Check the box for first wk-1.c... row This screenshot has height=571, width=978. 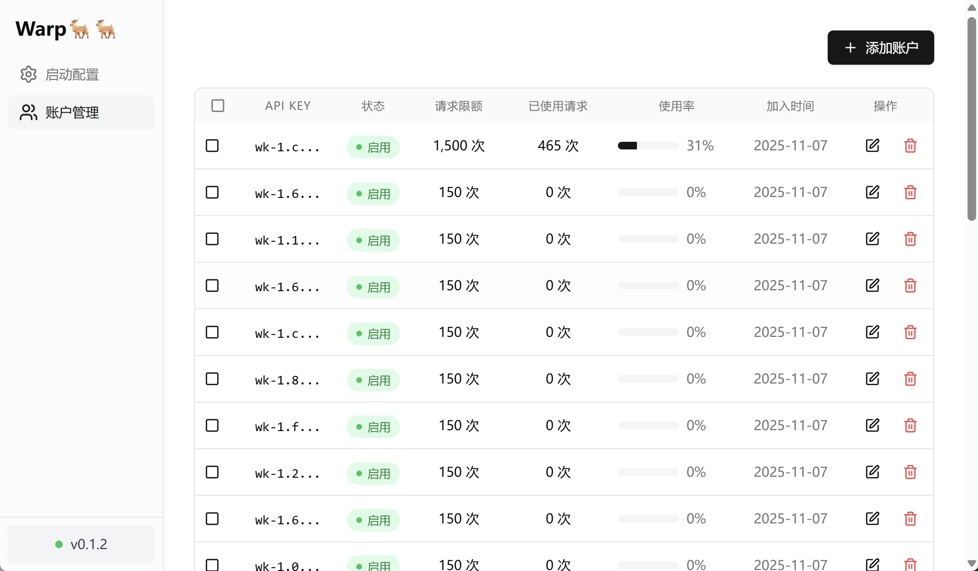pos(212,146)
